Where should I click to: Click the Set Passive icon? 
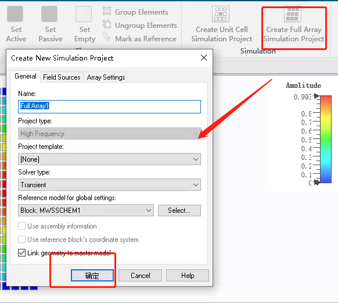49,14
